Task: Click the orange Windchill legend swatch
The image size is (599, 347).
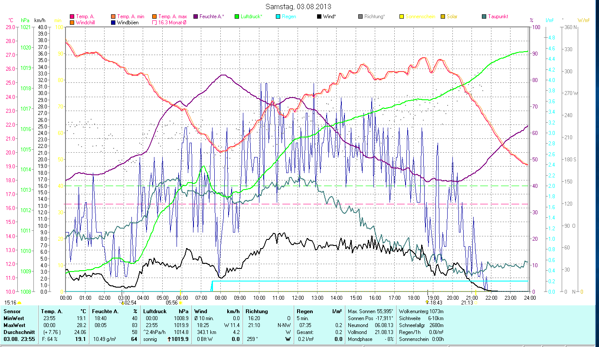Action: tap(72, 22)
